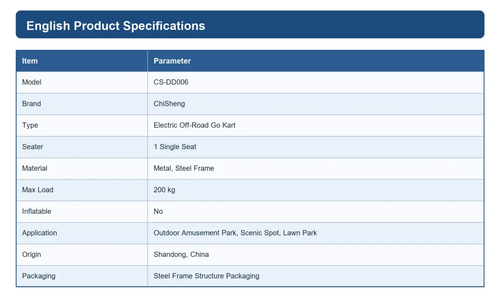This screenshot has width=500, height=296.
Task: Select the Type row label
Action: click(x=30, y=125)
